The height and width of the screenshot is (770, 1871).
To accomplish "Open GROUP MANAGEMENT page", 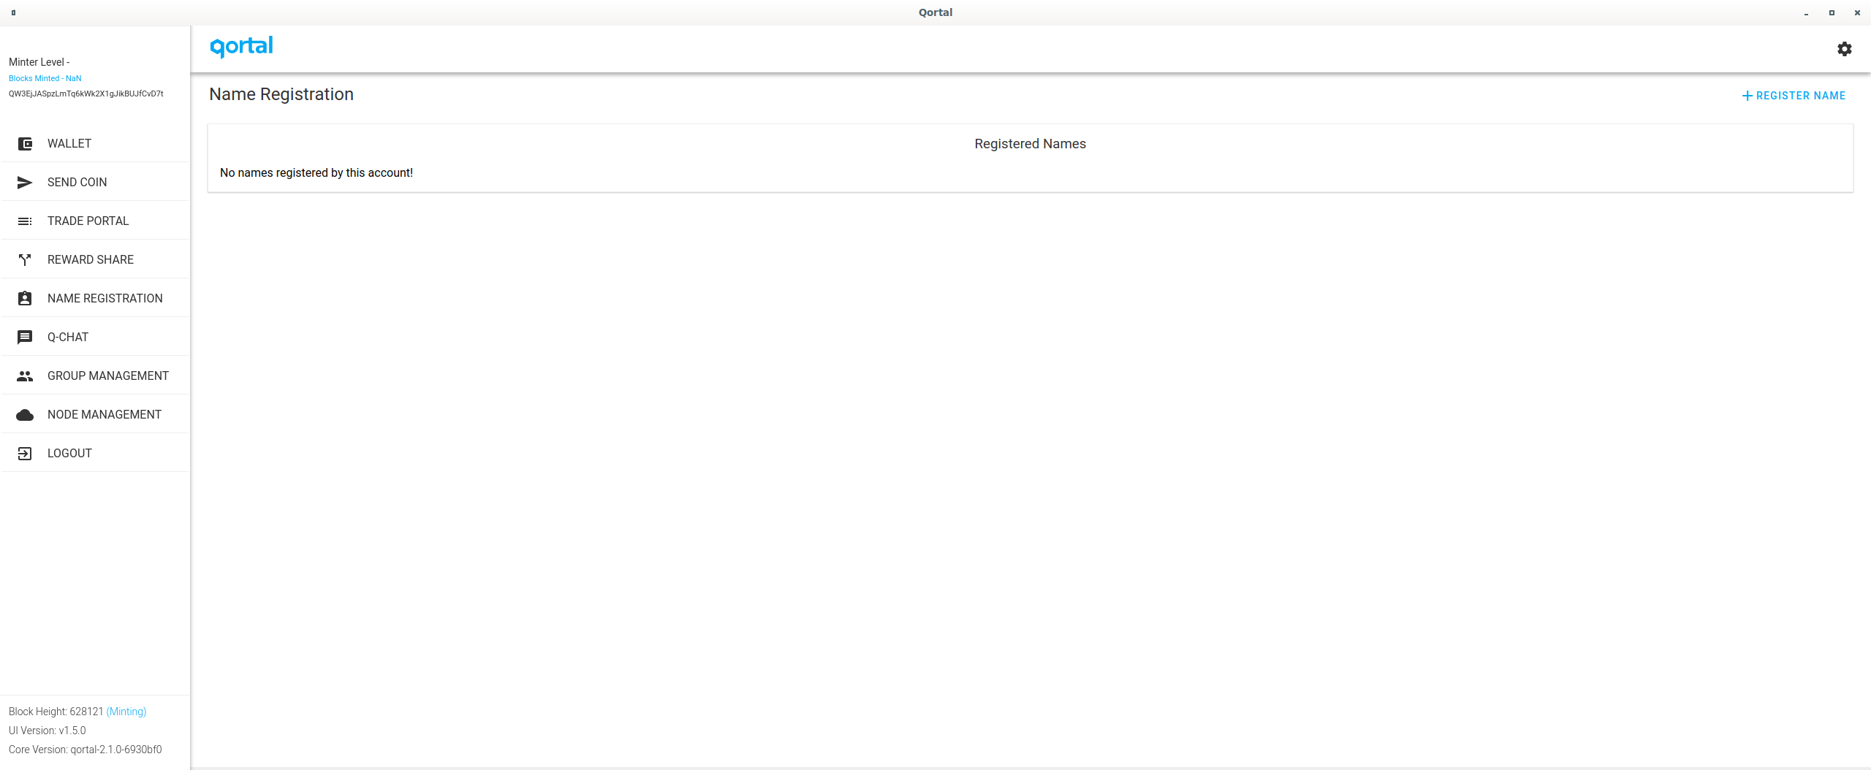I will [95, 376].
